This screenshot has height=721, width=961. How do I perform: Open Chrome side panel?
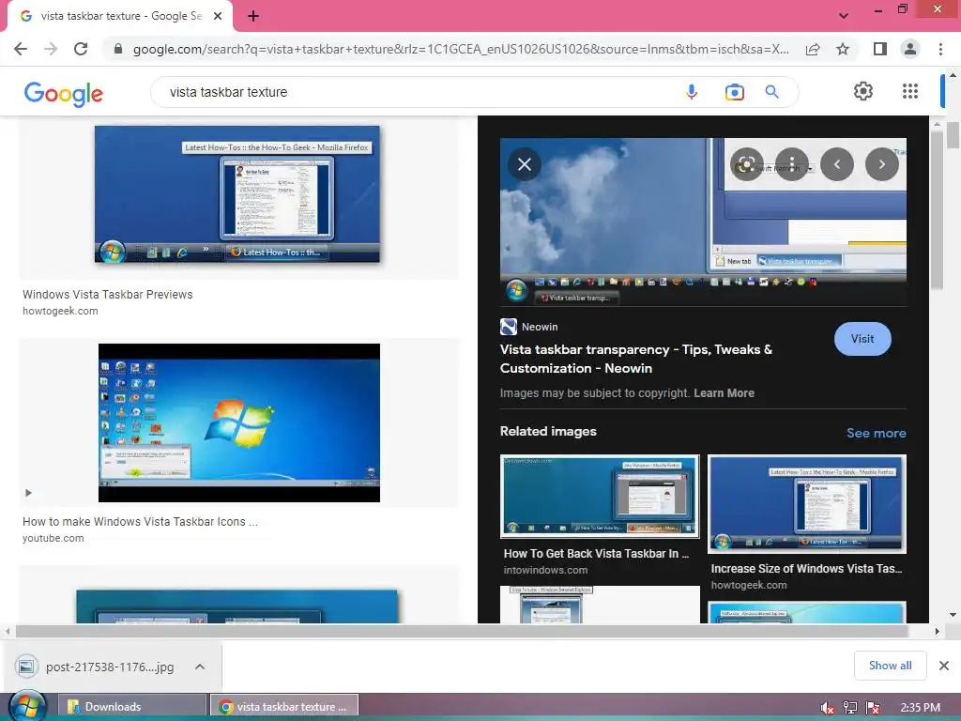coord(880,49)
